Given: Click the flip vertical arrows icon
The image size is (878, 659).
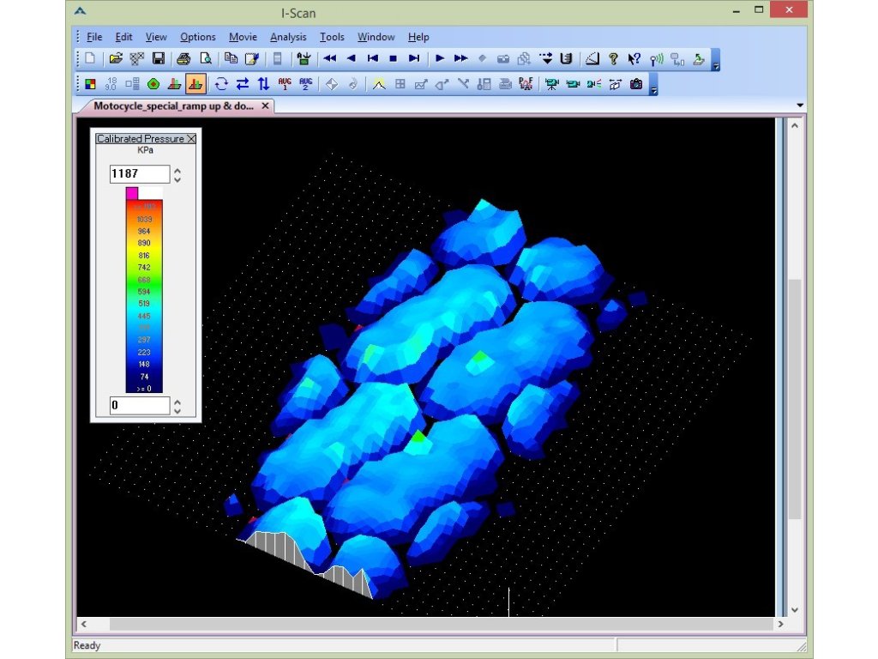Looking at the screenshot, I should (x=263, y=84).
